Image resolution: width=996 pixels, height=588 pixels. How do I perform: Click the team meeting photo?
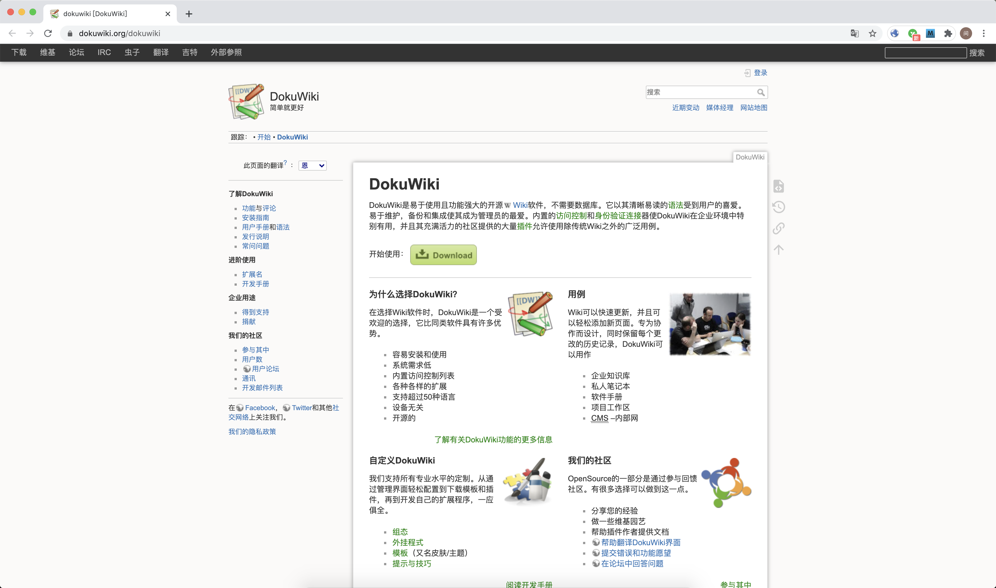(710, 324)
